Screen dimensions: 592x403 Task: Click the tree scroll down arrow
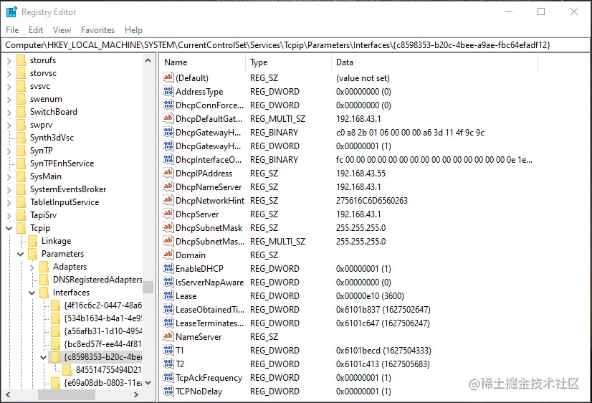(148, 383)
